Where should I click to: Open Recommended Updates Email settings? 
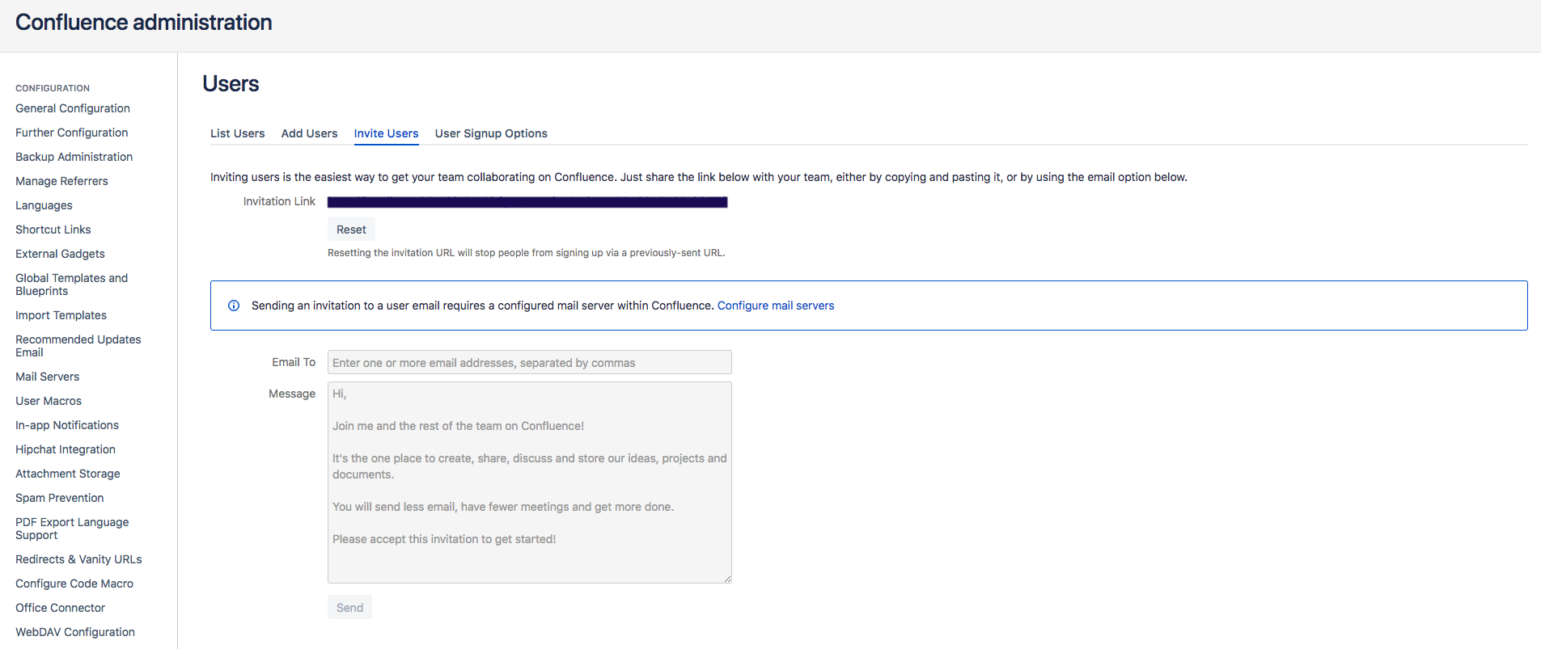pyautogui.click(x=78, y=346)
